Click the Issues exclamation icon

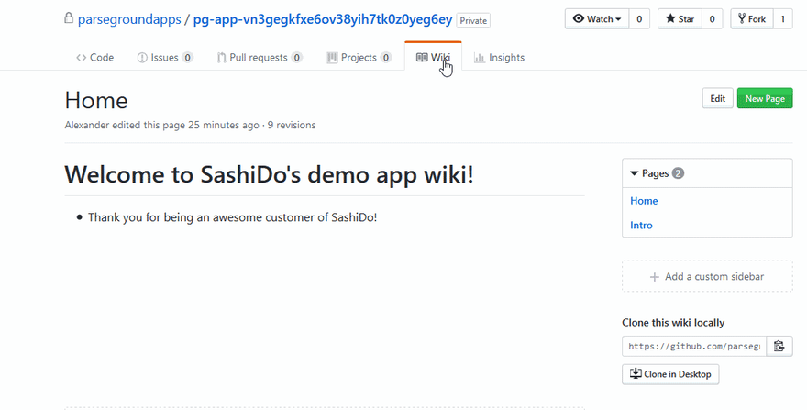142,58
